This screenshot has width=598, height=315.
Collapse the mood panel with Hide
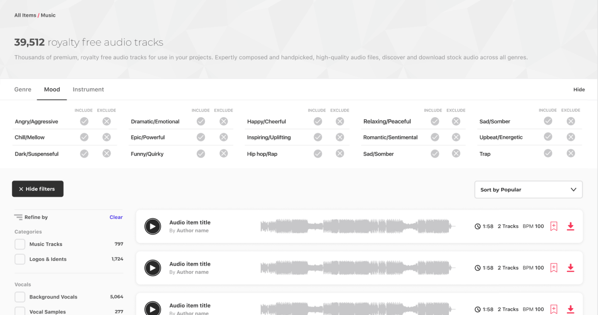pos(579,89)
